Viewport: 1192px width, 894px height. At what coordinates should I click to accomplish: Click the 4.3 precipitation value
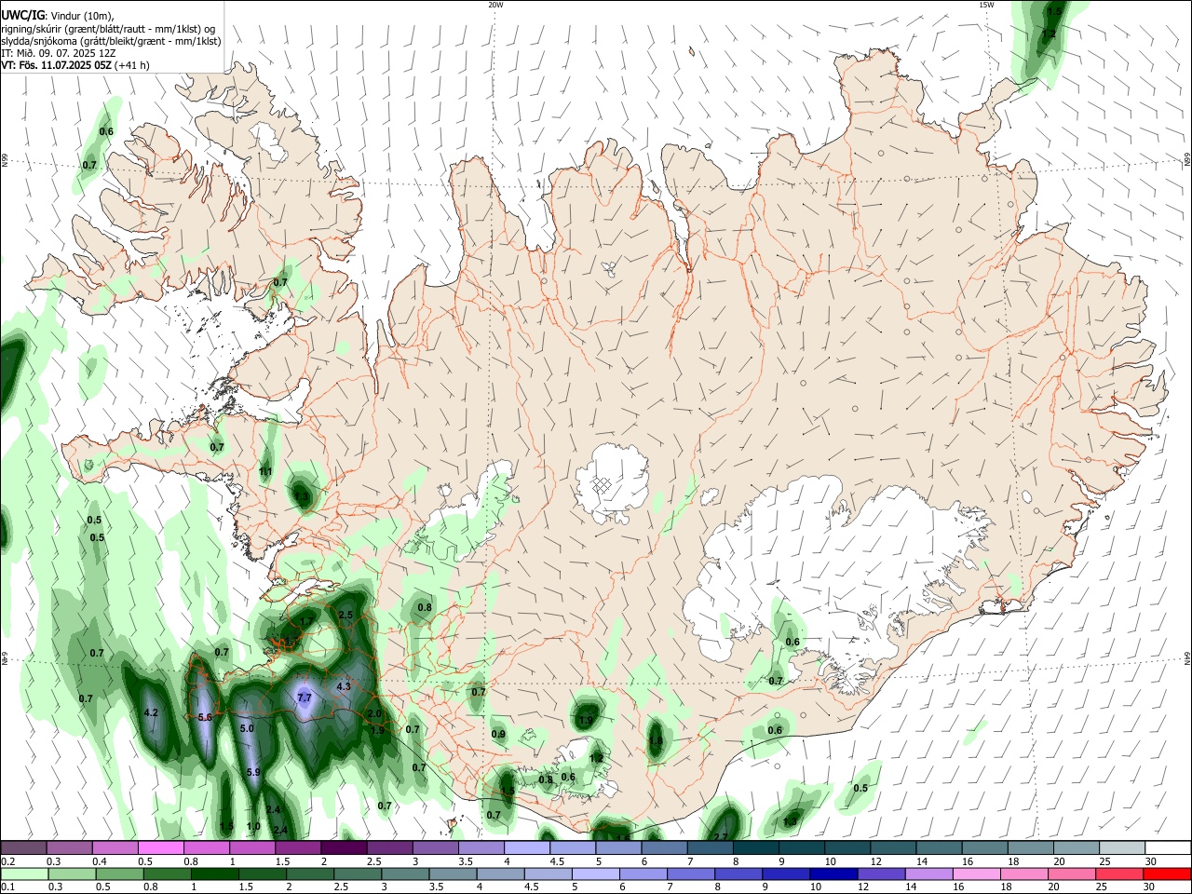pyautogui.click(x=343, y=686)
